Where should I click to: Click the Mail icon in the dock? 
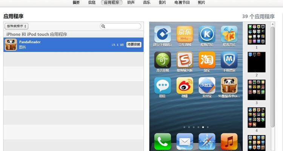(185, 142)
